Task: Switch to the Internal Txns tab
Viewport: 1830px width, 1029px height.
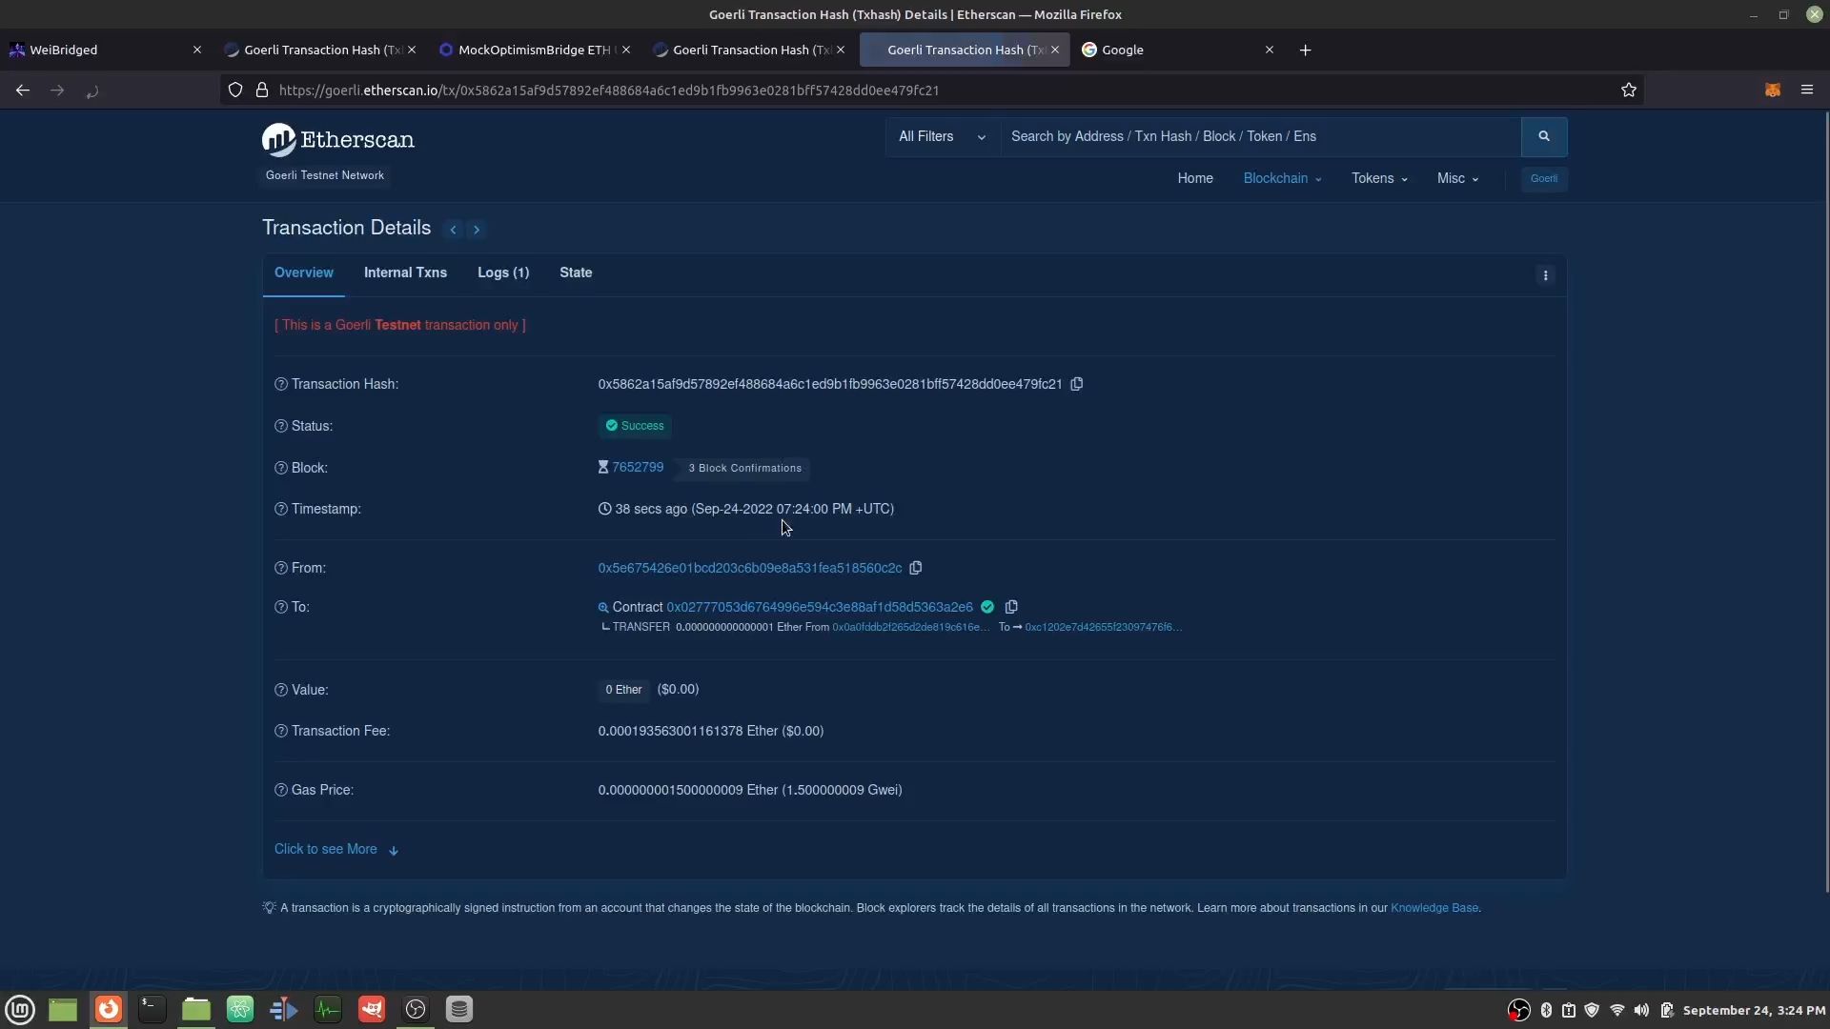Action: [405, 272]
